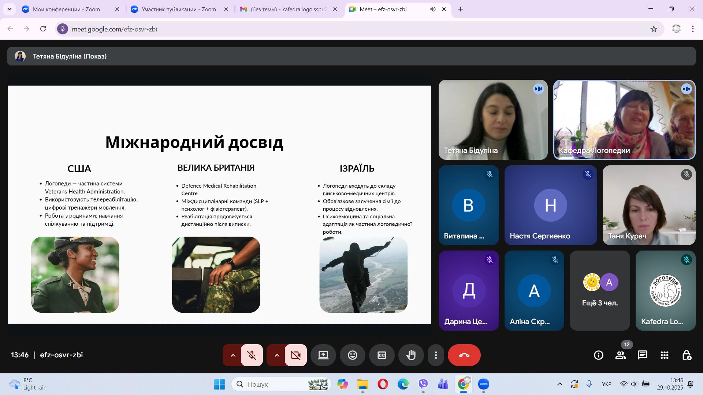The height and width of the screenshot is (395, 703).
Task: Switch to Gmail (без темы) tab
Action: (288, 10)
